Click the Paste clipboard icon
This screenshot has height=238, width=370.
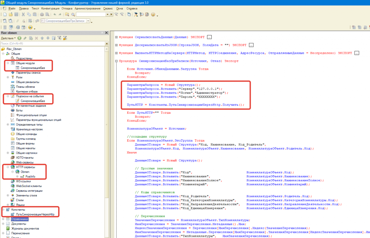tap(35, 14)
